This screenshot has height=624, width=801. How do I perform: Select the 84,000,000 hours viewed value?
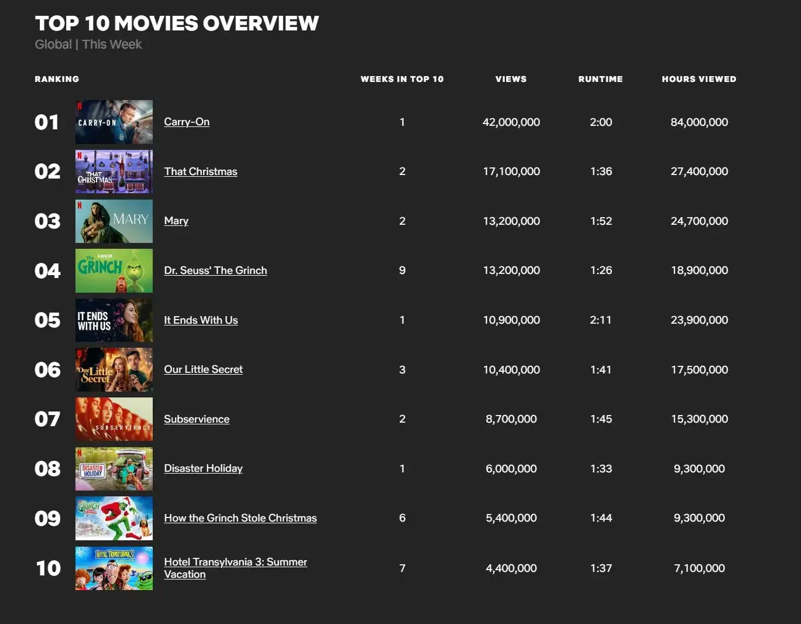(x=699, y=122)
